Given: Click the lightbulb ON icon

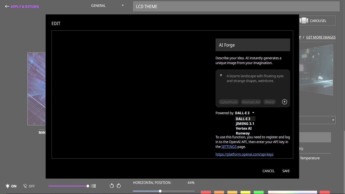Looking at the screenshot, I should 8,186.
